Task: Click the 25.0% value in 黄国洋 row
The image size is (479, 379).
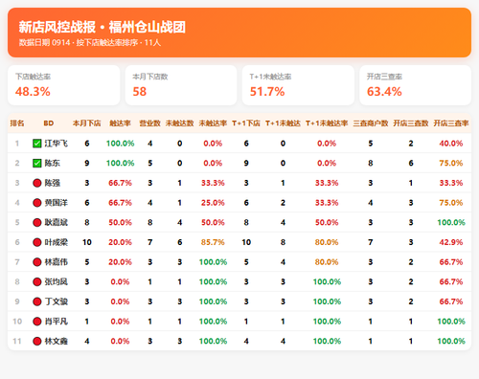Action: click(213, 203)
